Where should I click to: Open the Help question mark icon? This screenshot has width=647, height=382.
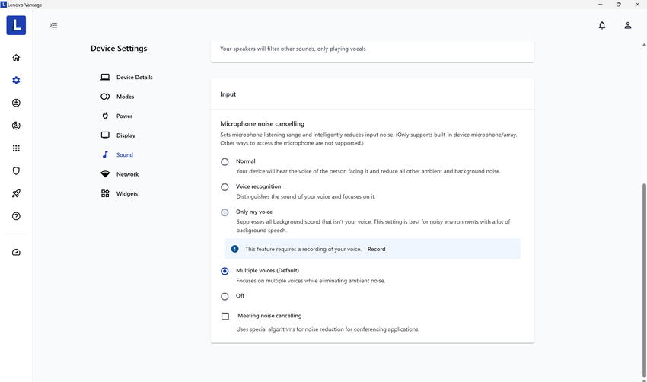16,216
